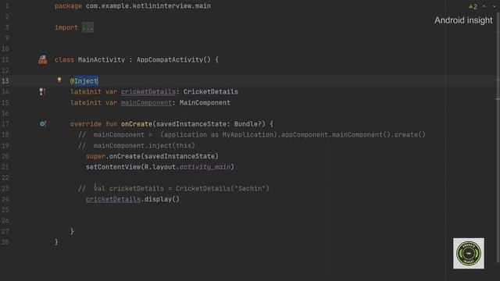This screenshot has width=500, height=281.
Task: Go to next highlighted error arrow
Action: pyautogui.click(x=495, y=6)
